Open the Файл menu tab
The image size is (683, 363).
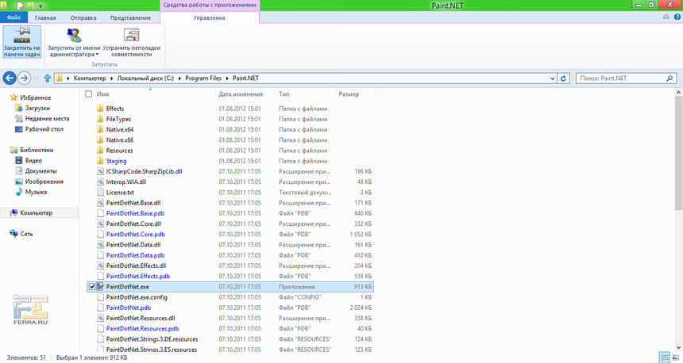click(x=15, y=17)
